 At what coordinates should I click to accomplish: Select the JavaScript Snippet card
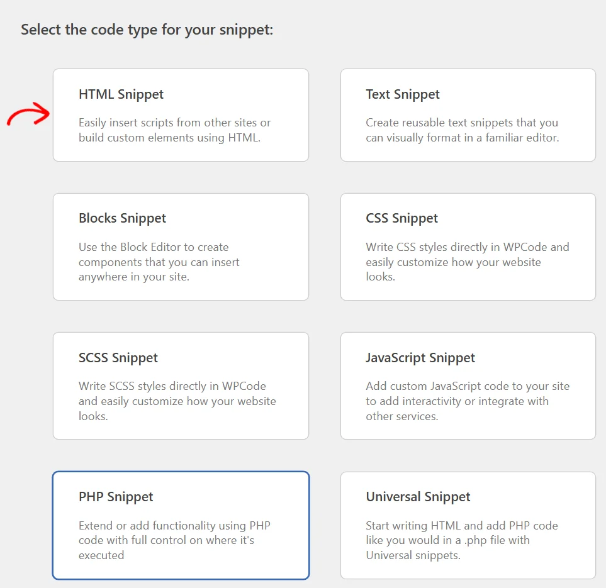coord(468,386)
